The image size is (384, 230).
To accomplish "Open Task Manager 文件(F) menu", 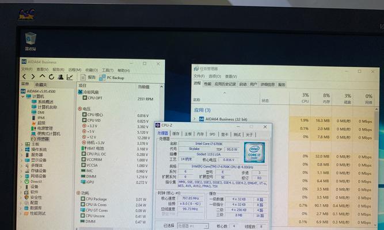I will click(199, 76).
